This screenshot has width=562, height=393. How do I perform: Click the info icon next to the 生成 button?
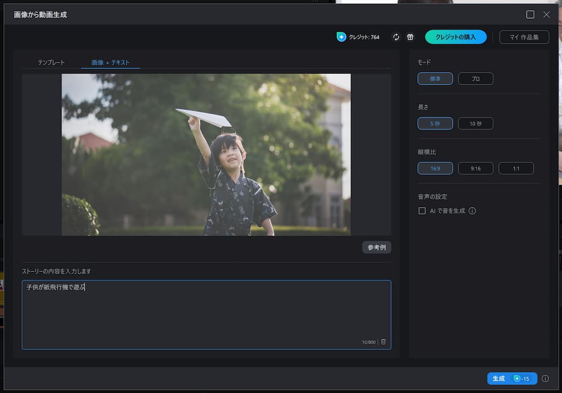545,378
